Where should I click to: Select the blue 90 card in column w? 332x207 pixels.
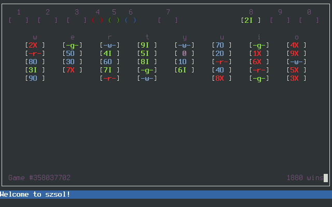tap(35, 78)
